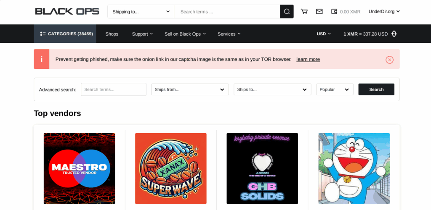Focus the Advanced search terms field
431x210 pixels.
click(x=114, y=89)
